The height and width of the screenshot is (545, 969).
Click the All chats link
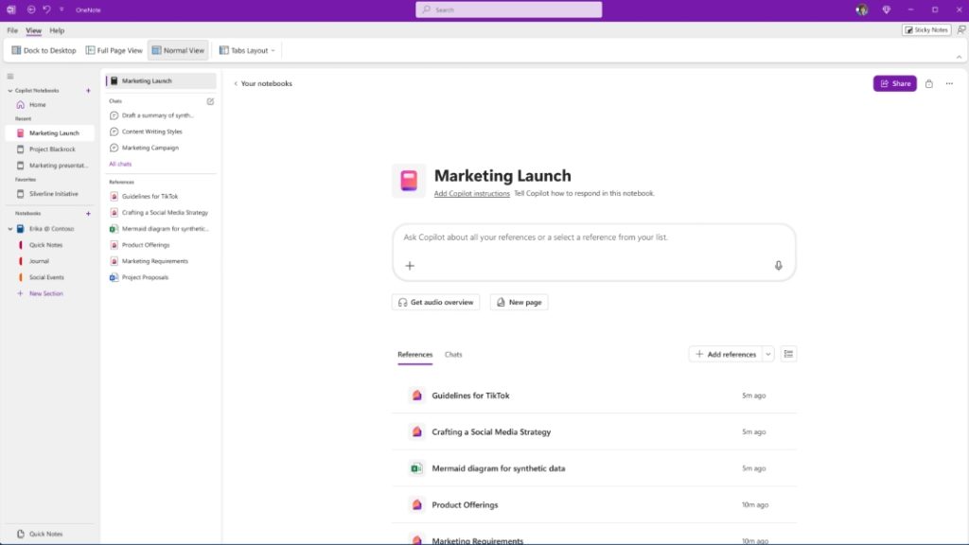coord(120,165)
